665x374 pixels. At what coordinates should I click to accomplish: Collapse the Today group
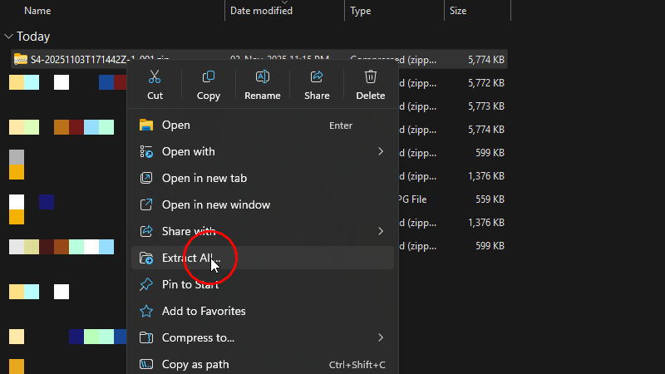[8, 37]
